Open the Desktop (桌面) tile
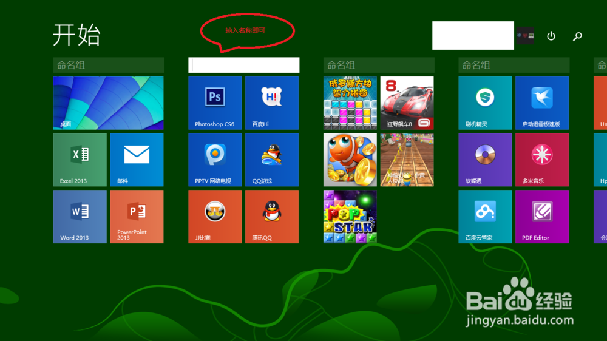The height and width of the screenshot is (341, 607). [109, 103]
